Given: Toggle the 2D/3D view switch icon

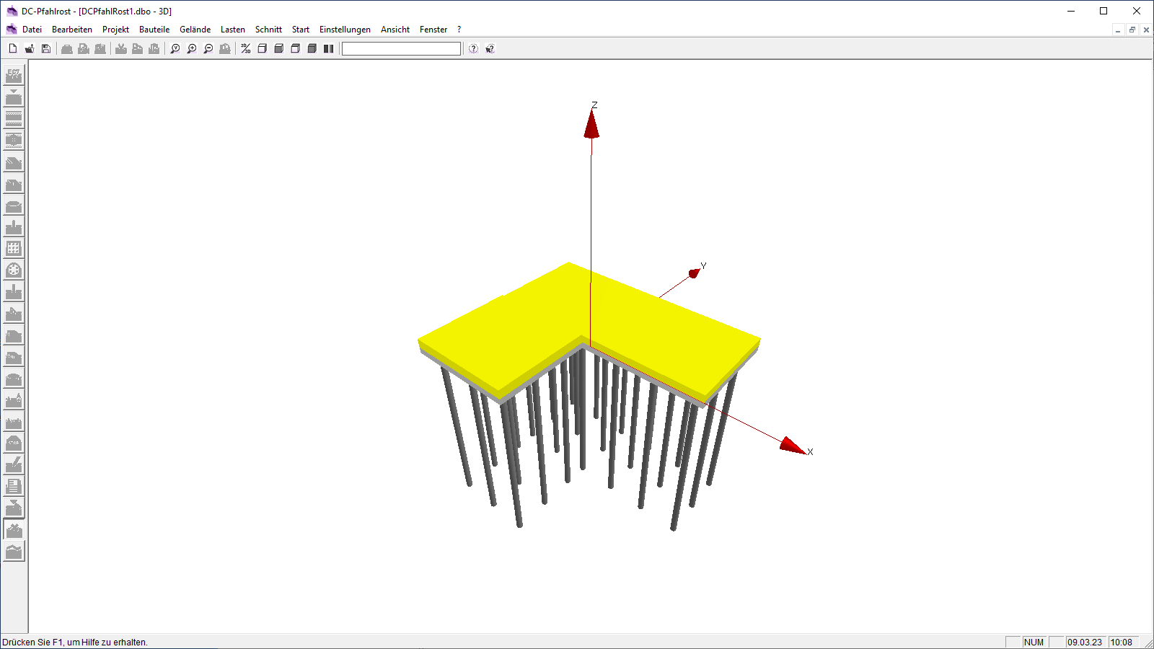Looking at the screenshot, I should 246,49.
